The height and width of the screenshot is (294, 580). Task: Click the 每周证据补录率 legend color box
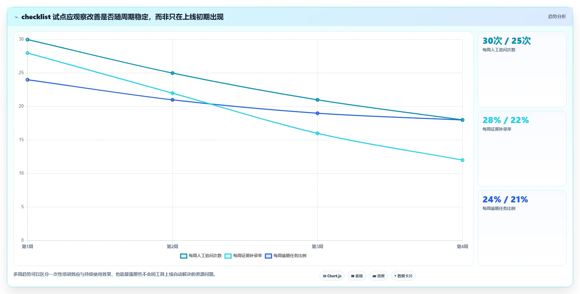click(228, 256)
